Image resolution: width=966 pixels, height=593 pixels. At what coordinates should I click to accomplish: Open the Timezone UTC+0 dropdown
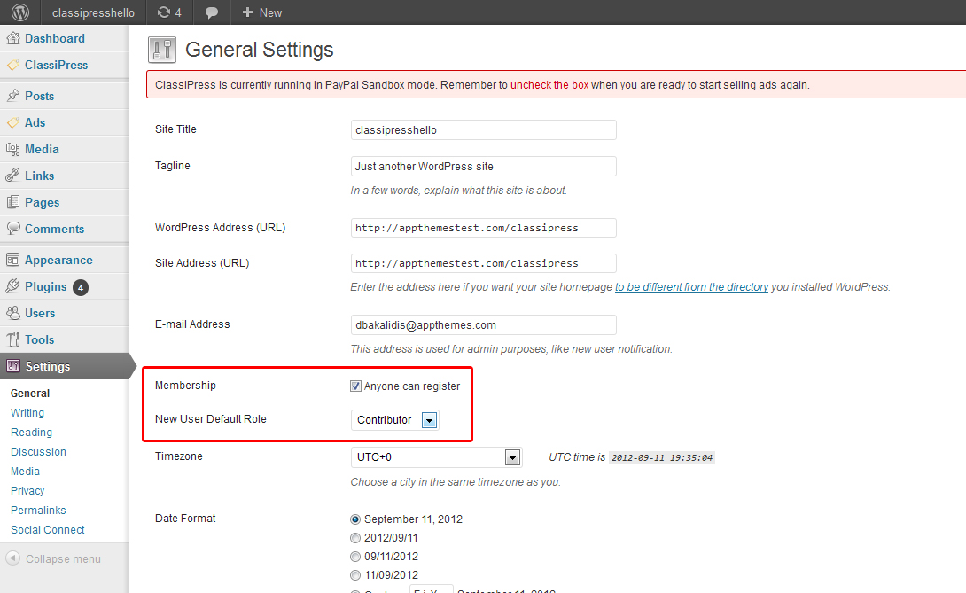pyautogui.click(x=436, y=457)
